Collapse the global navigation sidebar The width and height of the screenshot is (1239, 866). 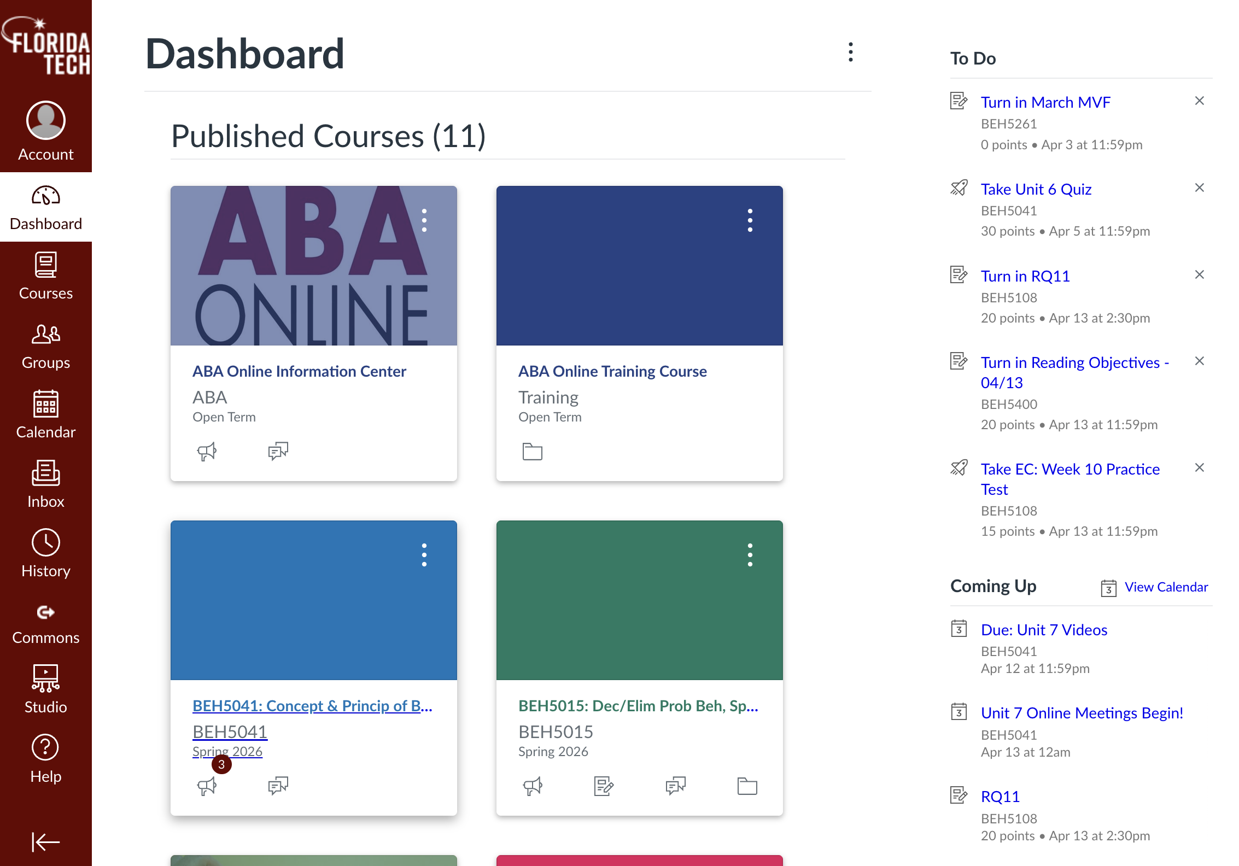[46, 842]
